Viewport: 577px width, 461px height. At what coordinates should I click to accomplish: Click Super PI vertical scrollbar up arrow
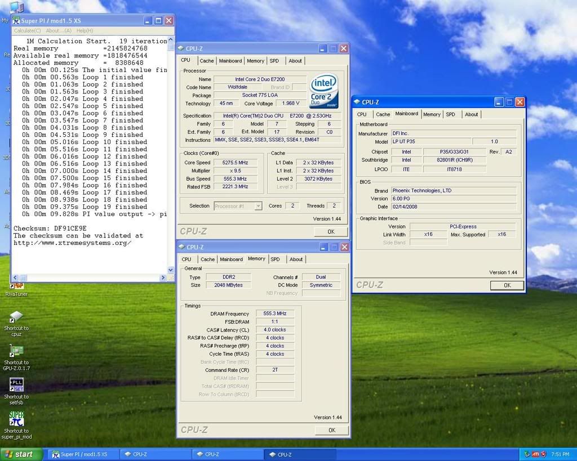pos(170,40)
